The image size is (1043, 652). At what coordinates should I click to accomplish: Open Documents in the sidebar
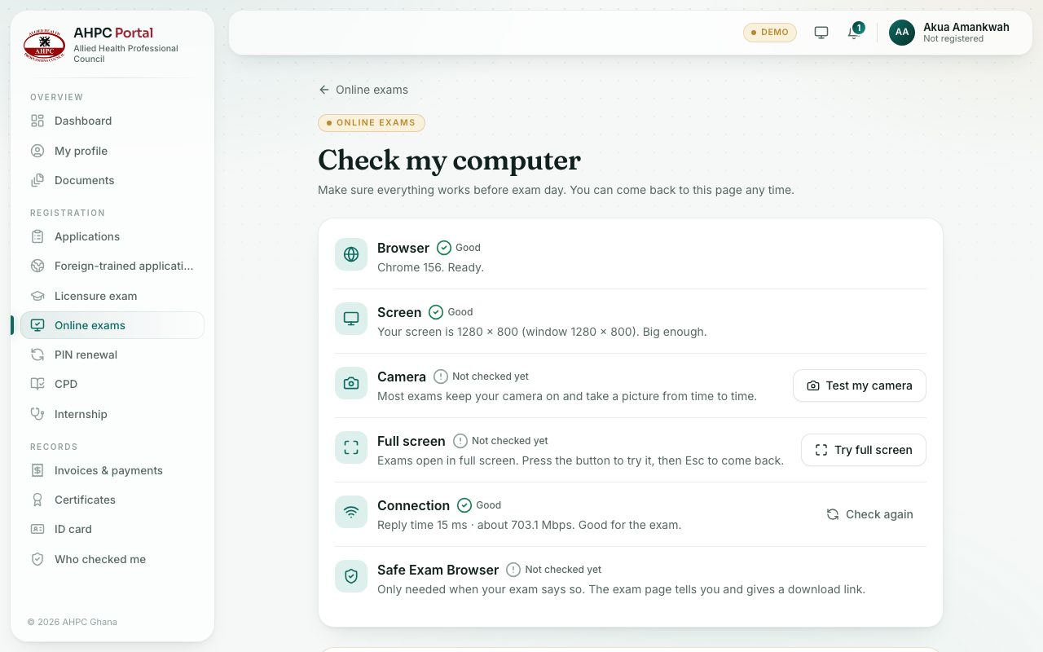click(112, 180)
